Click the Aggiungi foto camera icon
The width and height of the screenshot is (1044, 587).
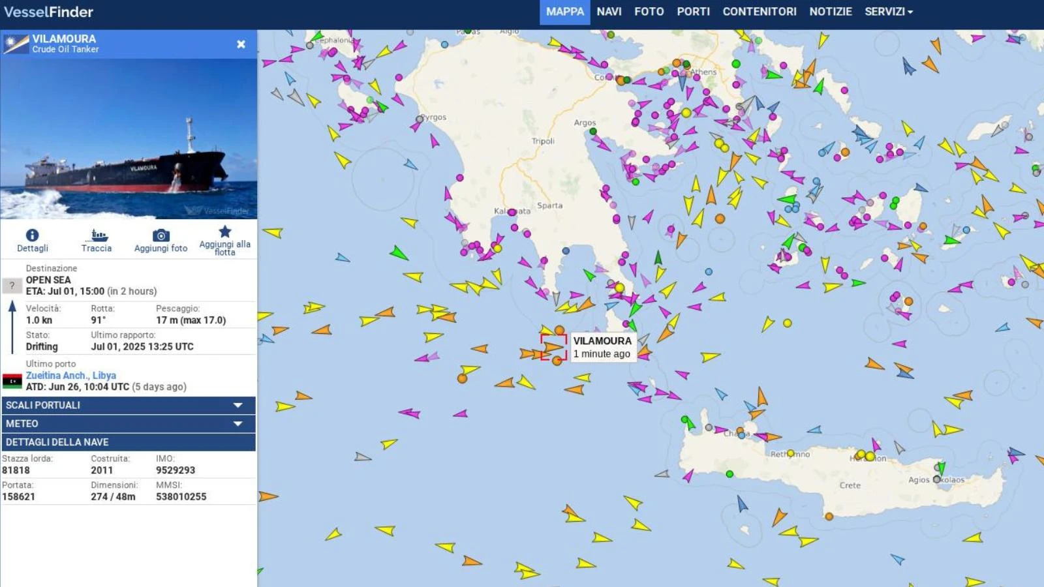(x=161, y=235)
